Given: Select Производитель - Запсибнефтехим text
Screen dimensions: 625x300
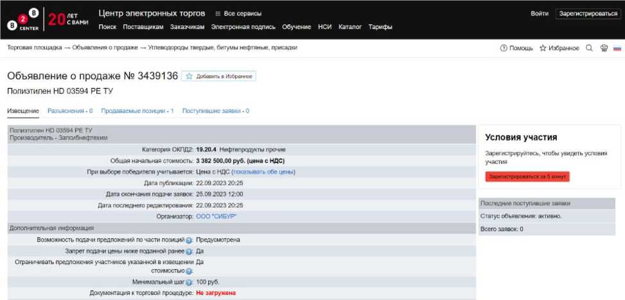Looking at the screenshot, I should pyautogui.click(x=58, y=138).
